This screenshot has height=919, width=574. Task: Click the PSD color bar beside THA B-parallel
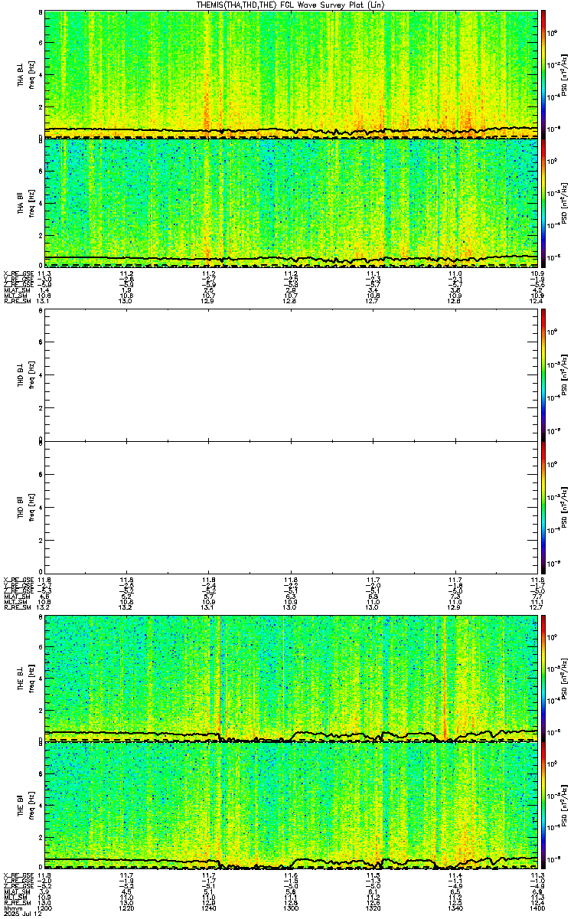click(x=543, y=202)
